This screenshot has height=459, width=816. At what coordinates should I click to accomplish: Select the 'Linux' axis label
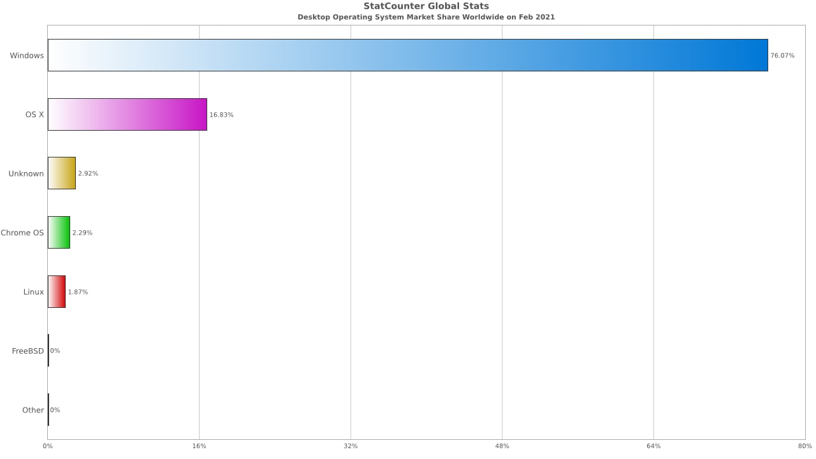34,292
